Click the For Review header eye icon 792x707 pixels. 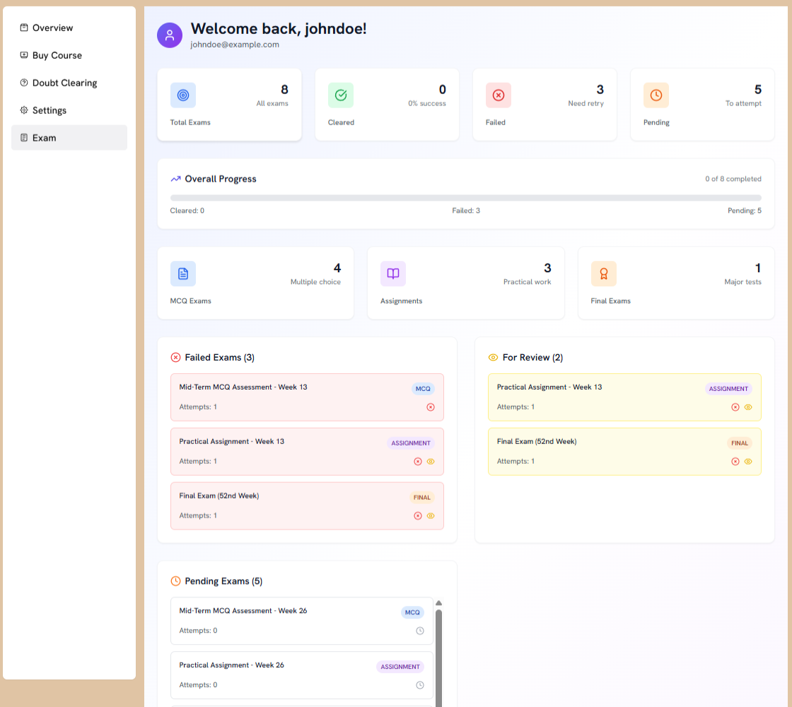click(493, 358)
